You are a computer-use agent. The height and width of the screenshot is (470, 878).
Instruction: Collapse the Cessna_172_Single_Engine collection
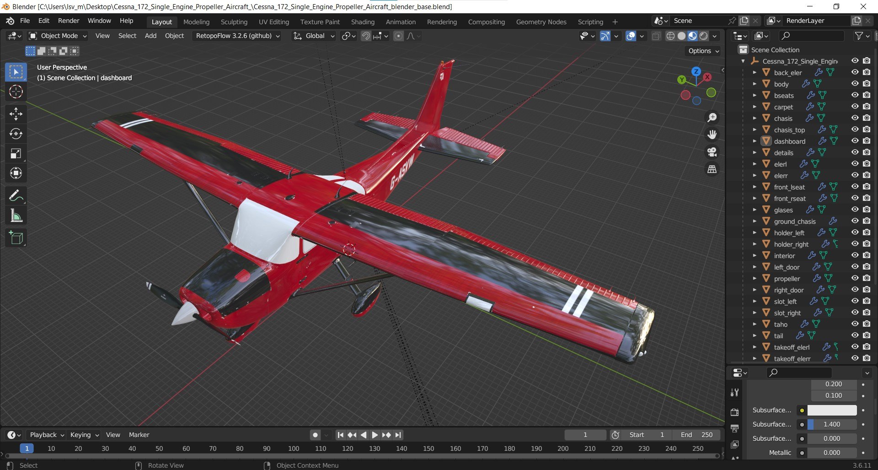tap(743, 61)
